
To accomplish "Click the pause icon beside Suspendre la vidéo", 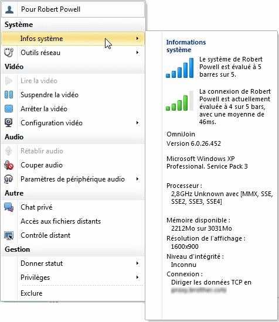I will (9, 95).
